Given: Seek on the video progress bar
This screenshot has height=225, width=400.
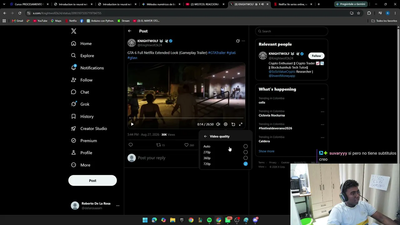Looking at the screenshot, I should (186, 118).
